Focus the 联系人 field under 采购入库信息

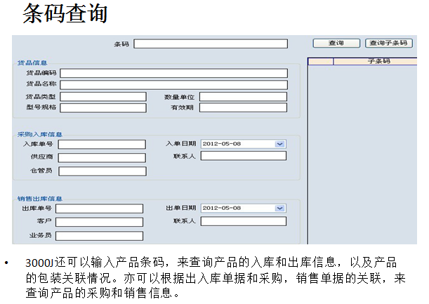[x=244, y=156]
